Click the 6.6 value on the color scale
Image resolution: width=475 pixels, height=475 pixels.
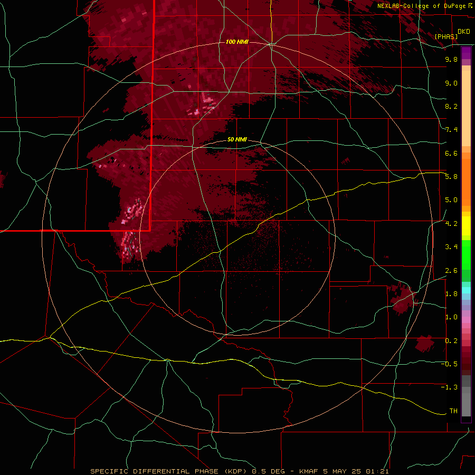tap(451, 153)
